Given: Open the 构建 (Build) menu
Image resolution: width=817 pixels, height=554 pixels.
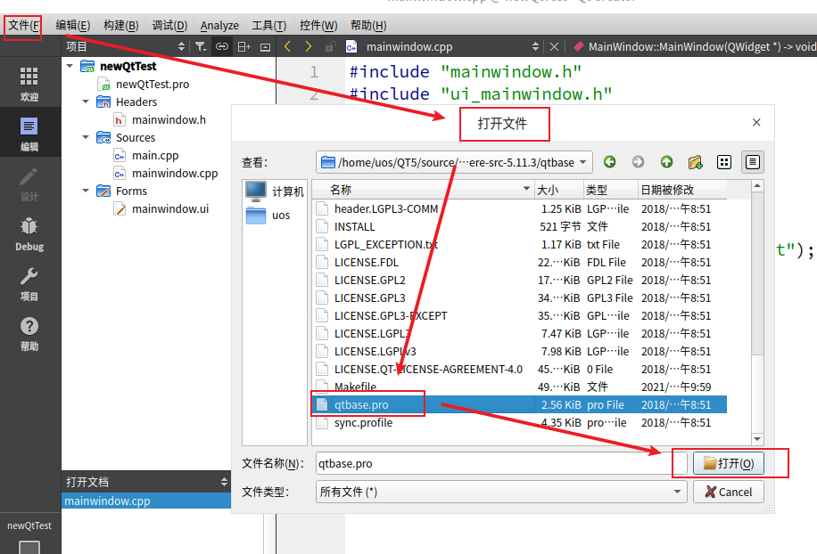Looking at the screenshot, I should point(120,25).
